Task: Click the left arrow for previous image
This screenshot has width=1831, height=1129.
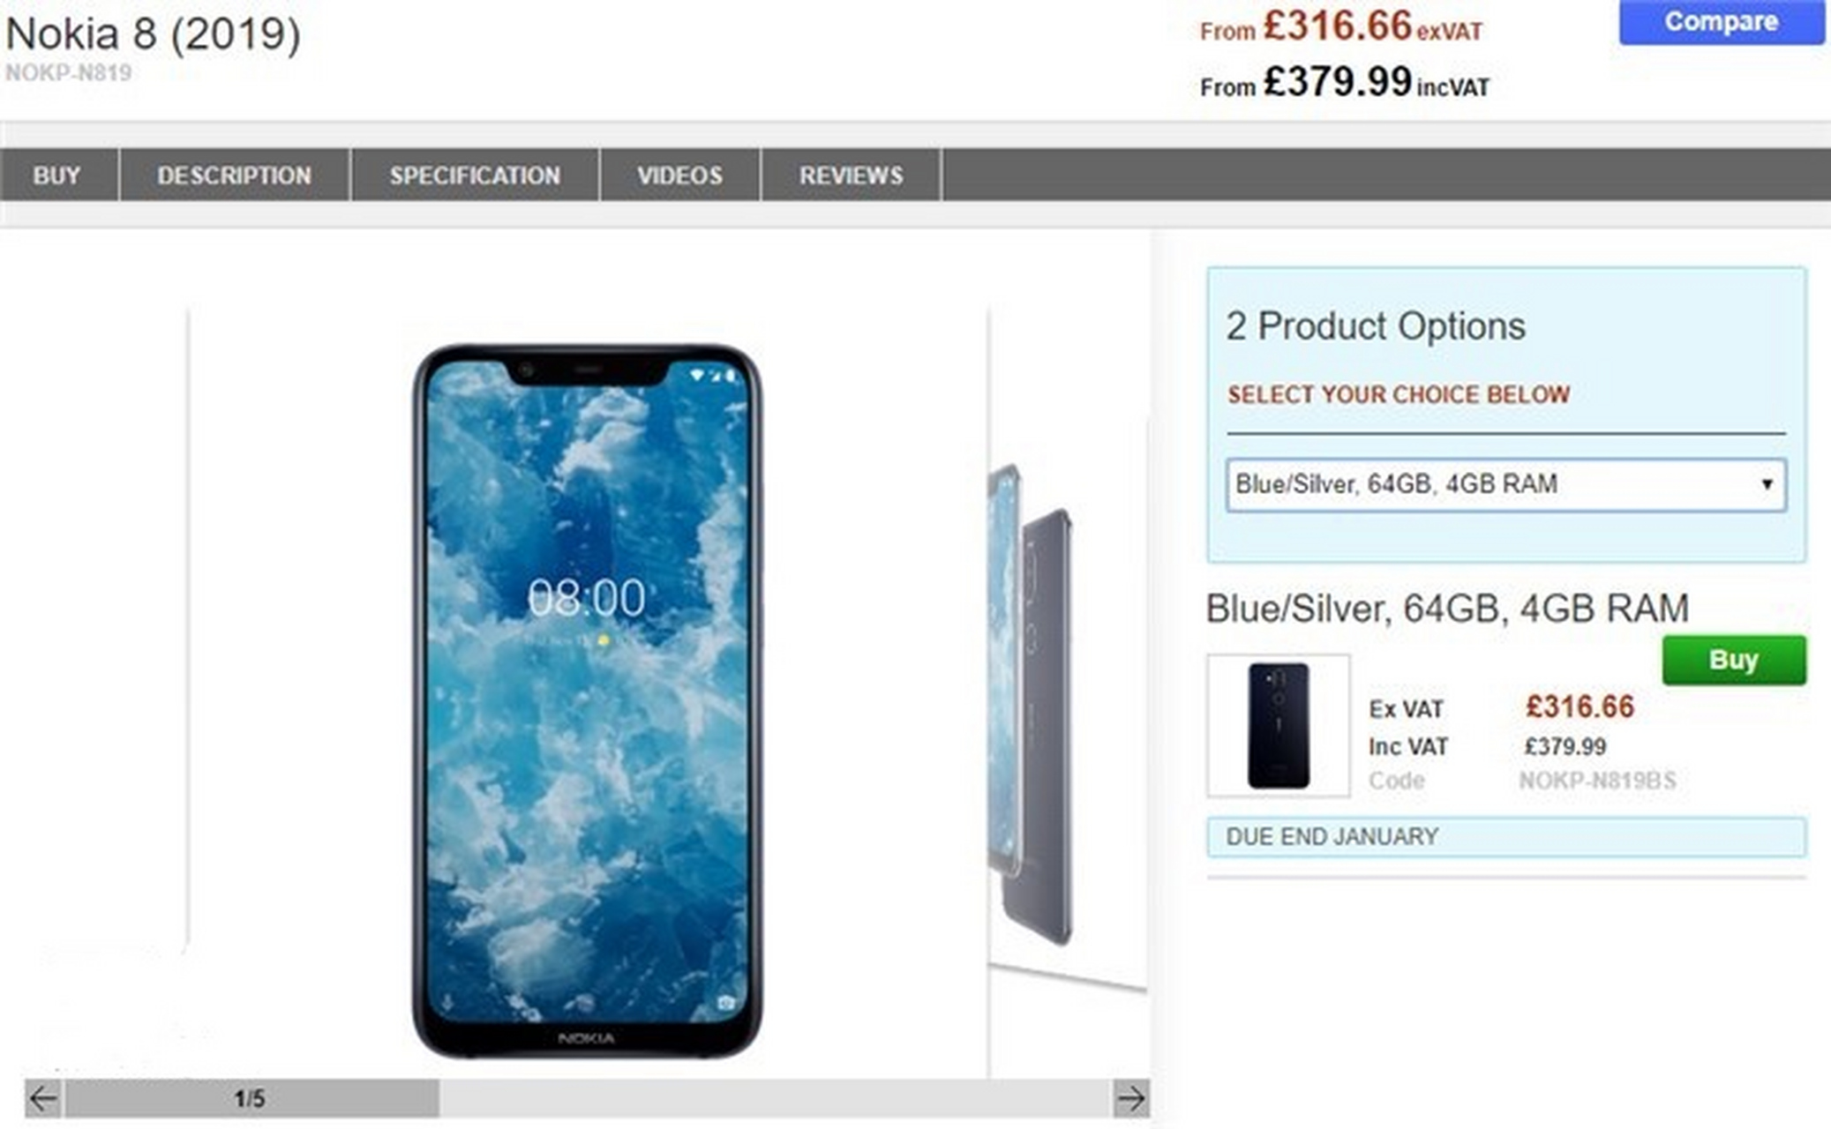Action: pos(43,1099)
